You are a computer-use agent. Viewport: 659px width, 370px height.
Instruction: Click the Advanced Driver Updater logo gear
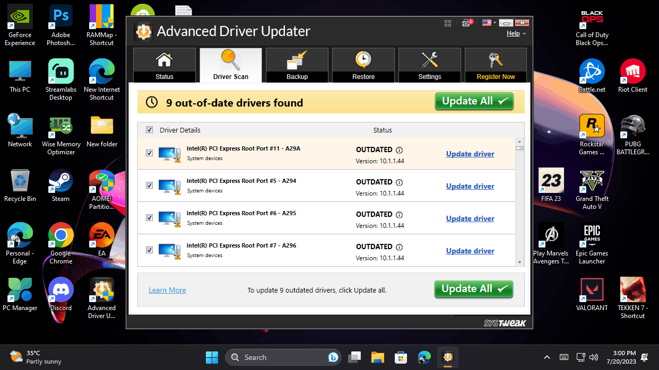[143, 32]
